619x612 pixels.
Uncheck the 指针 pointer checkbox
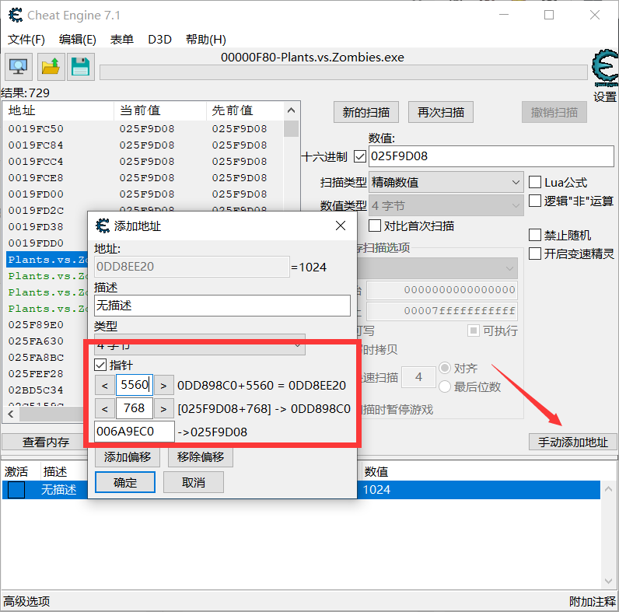click(100, 365)
